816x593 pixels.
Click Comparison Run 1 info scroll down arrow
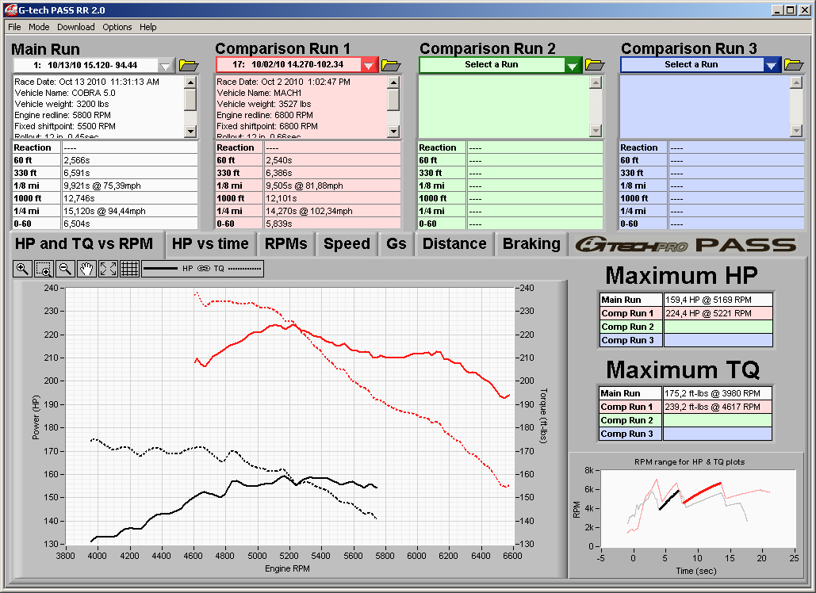[x=393, y=131]
